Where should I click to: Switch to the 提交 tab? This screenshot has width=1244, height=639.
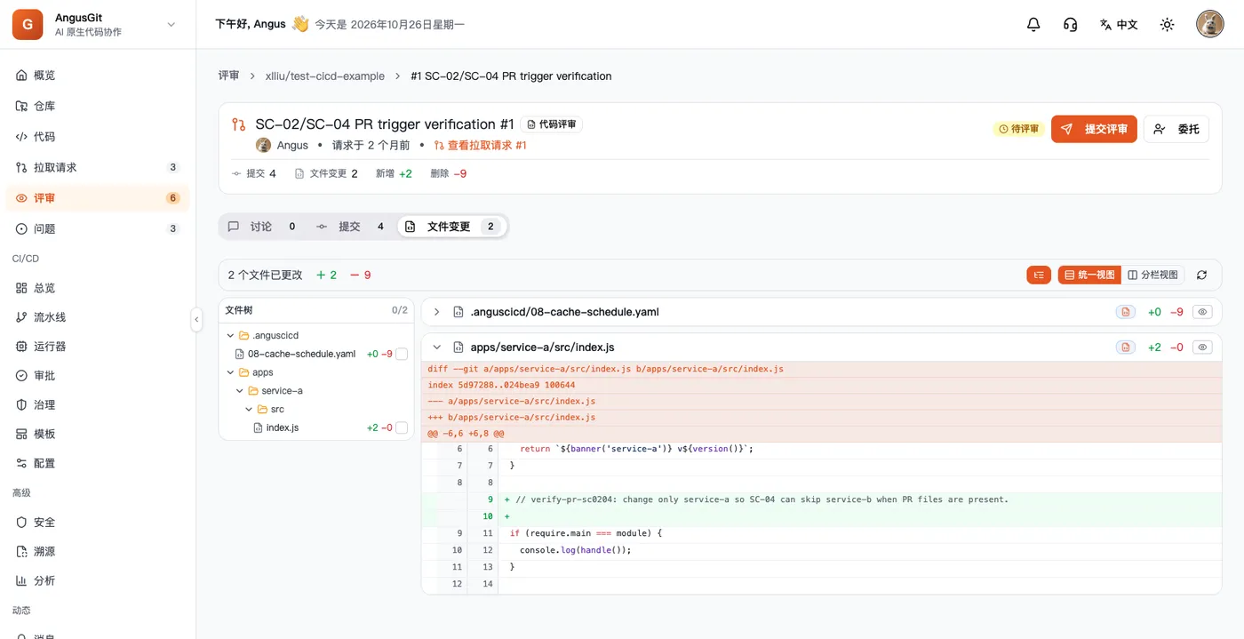[x=350, y=227]
